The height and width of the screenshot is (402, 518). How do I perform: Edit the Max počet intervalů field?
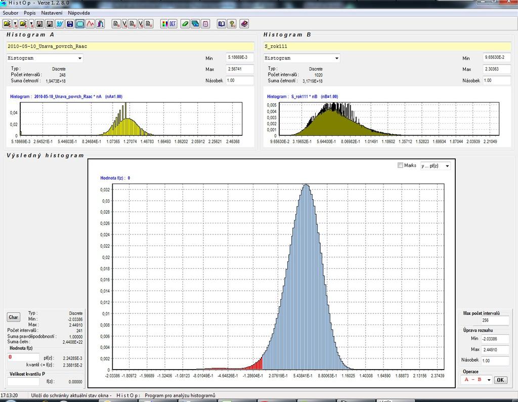coord(495,320)
